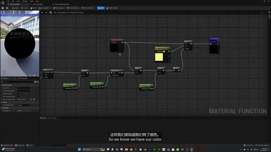271x152 pixels.
Task: Open the Asset menu
Action: [18, 1]
